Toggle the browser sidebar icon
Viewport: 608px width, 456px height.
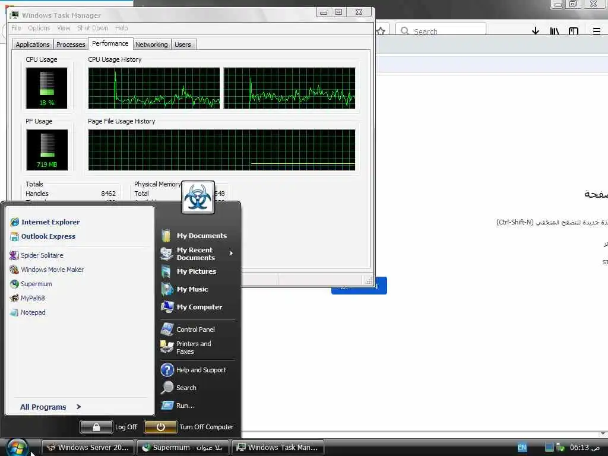click(x=574, y=31)
